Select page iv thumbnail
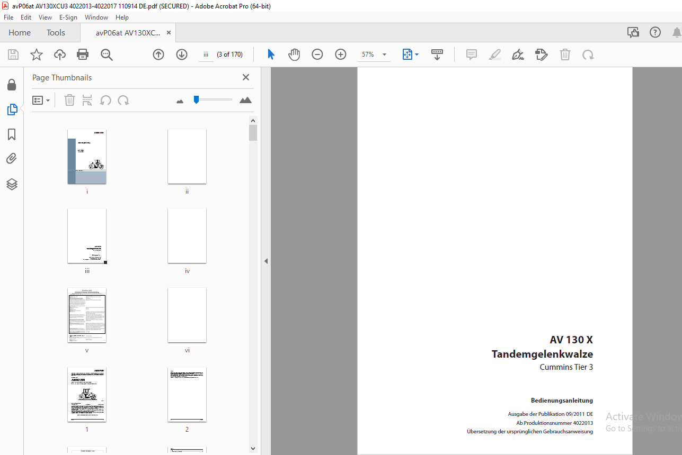The image size is (682, 455). 187,236
